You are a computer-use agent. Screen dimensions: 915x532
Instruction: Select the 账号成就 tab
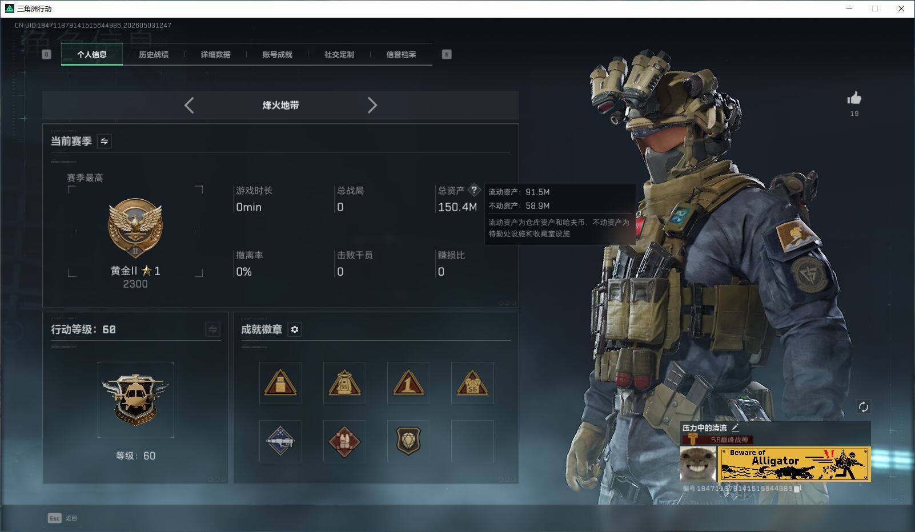tap(277, 54)
